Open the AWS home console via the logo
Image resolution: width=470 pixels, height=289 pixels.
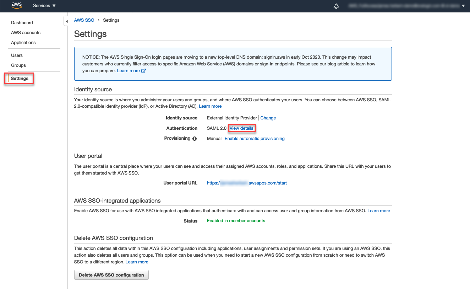pyautogui.click(x=17, y=6)
